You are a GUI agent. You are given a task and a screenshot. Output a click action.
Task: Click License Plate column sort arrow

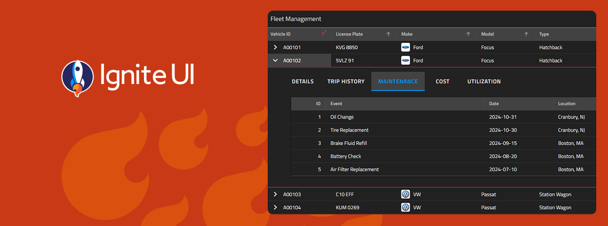(x=388, y=34)
